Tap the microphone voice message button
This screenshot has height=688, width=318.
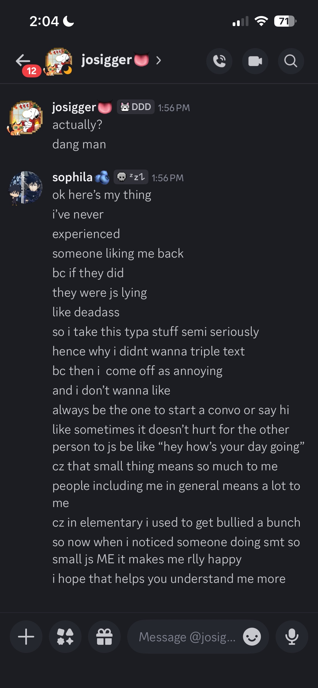click(x=292, y=637)
